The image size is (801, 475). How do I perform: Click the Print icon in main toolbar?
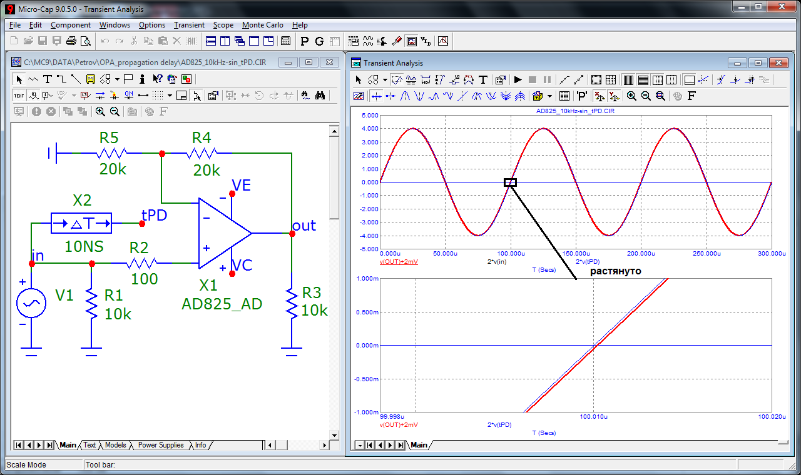(x=71, y=41)
